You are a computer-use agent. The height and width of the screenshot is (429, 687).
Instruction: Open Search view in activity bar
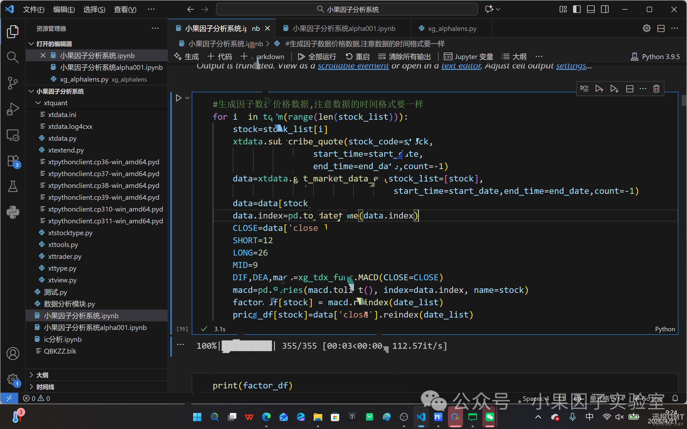pyautogui.click(x=12, y=57)
